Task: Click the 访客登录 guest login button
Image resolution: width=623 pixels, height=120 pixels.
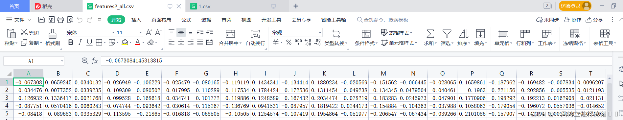Action: click(575, 6)
